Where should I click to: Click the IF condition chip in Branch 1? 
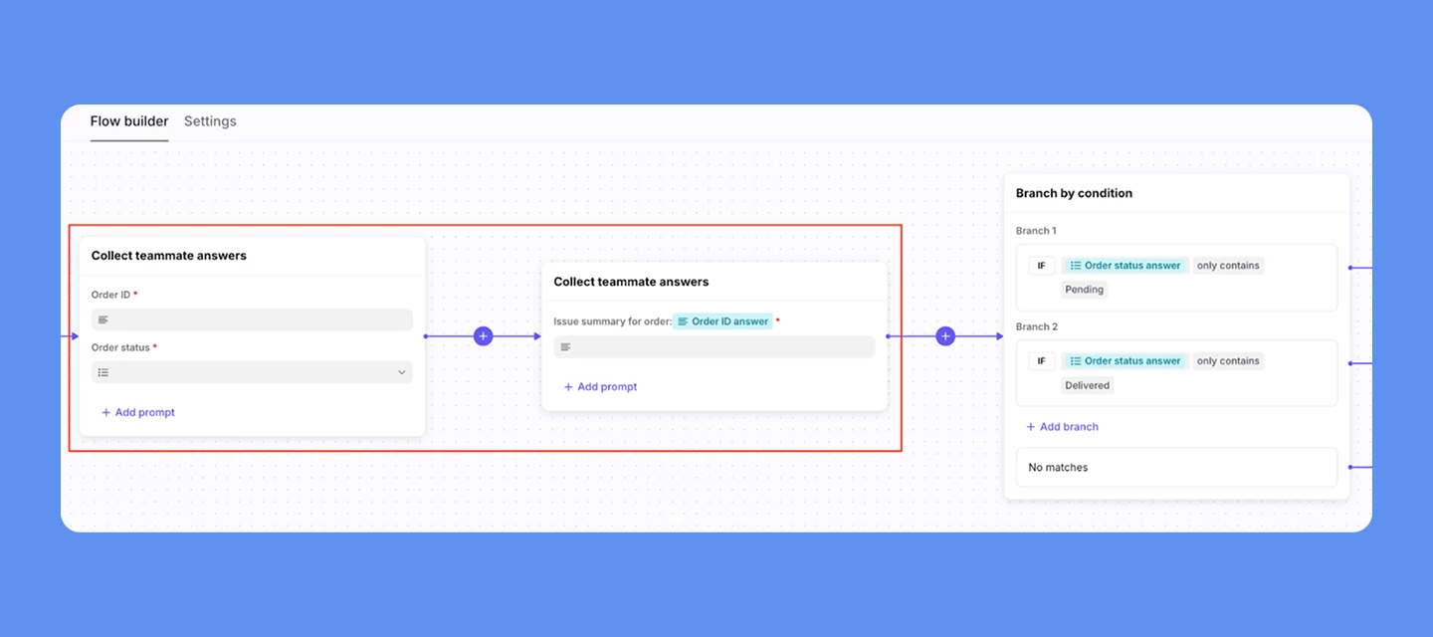[1041, 265]
